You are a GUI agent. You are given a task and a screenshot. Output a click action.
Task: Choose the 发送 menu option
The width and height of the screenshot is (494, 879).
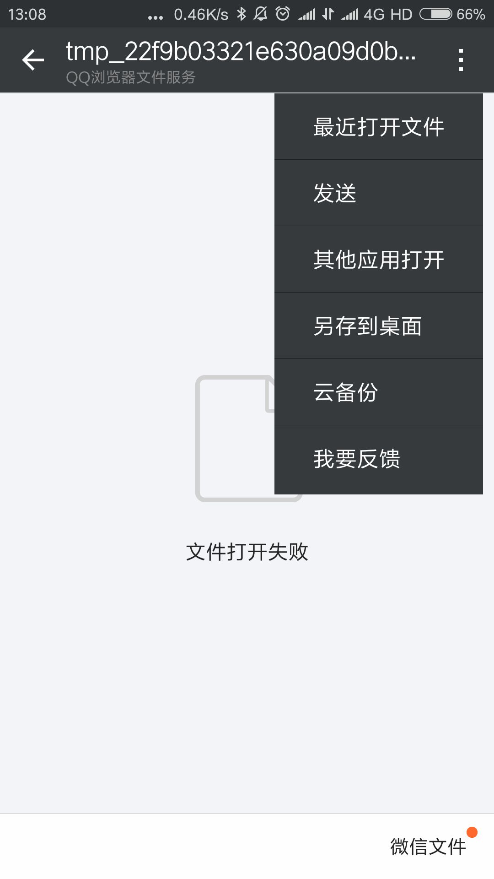[379, 193]
